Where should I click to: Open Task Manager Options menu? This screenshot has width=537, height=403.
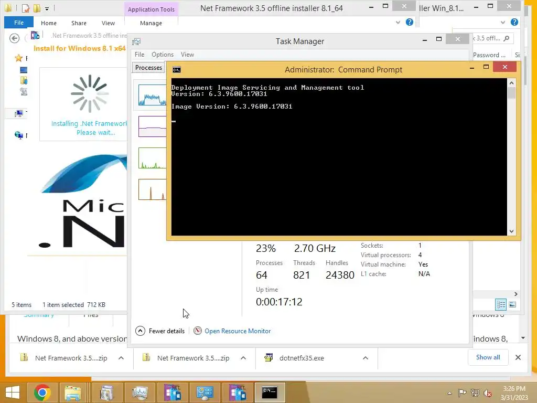pos(163,55)
